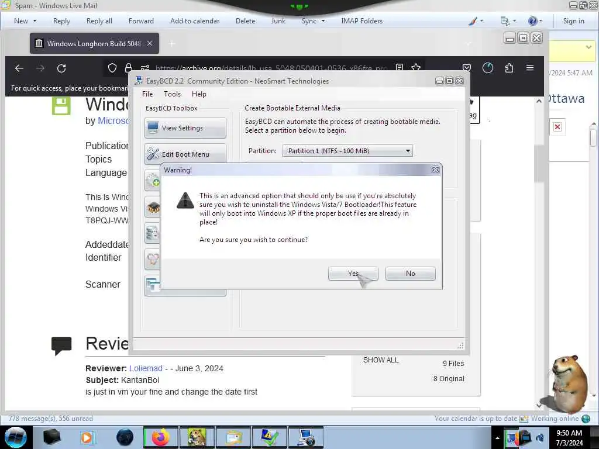
Task: Click the chip icon in EasyBCD Toolbox
Action: click(x=153, y=207)
